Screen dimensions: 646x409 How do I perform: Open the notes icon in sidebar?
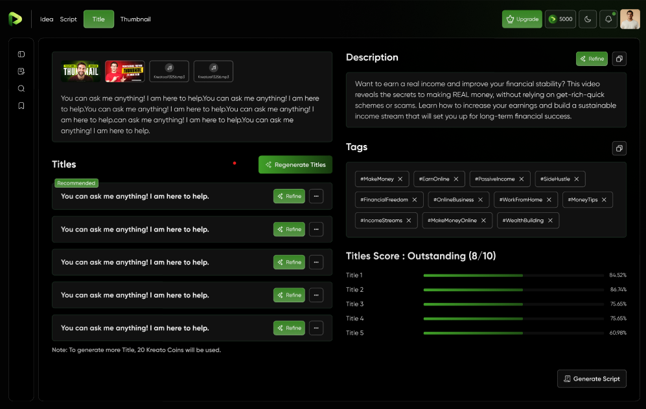coord(21,71)
